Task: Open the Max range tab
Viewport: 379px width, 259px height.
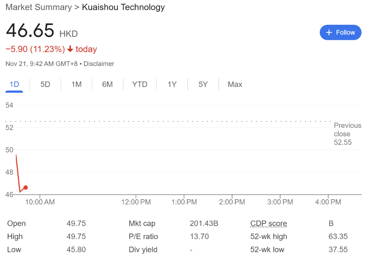Action: tap(235, 85)
